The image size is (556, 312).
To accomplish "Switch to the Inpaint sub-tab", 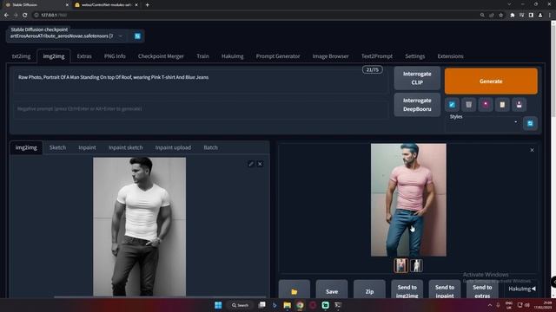I will [87, 147].
